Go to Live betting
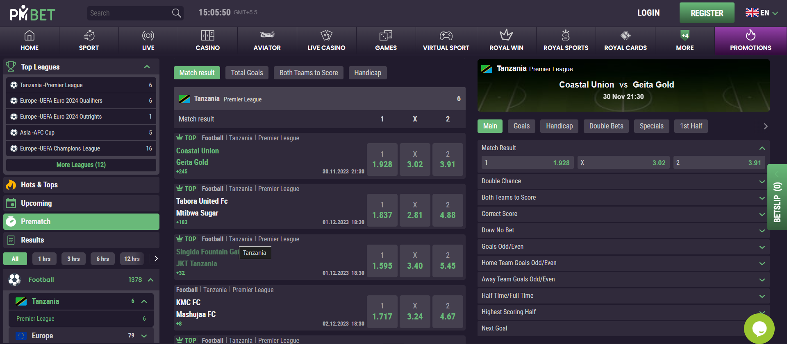Image resolution: width=787 pixels, height=344 pixels. (148, 41)
